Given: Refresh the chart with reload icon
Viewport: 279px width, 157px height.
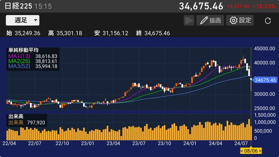Looking at the screenshot, I should [268, 20].
